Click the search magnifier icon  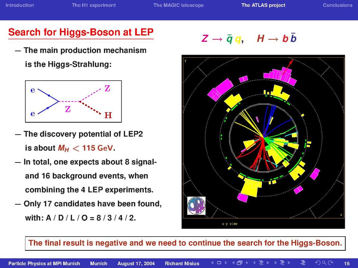tap(324, 263)
